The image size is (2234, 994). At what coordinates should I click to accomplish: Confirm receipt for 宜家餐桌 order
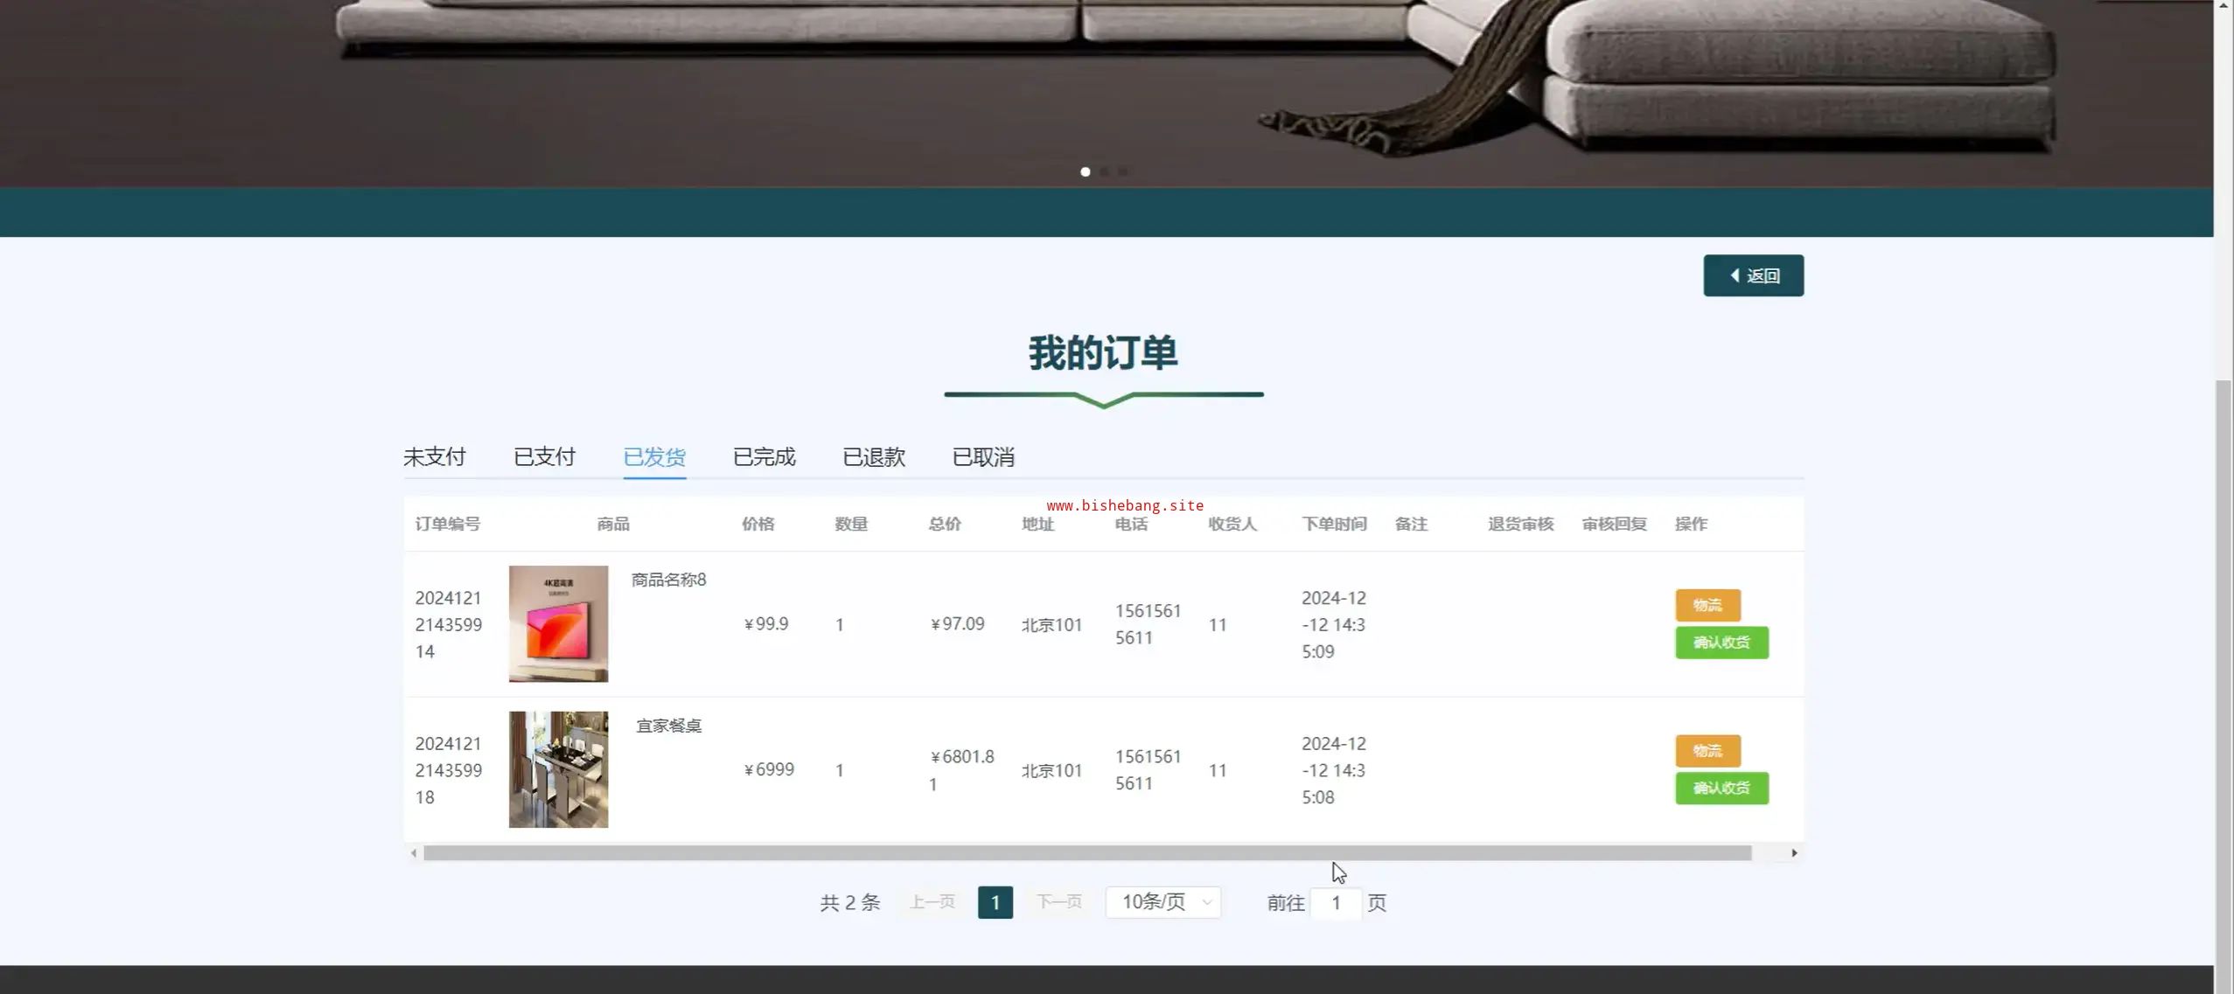pos(1721,789)
